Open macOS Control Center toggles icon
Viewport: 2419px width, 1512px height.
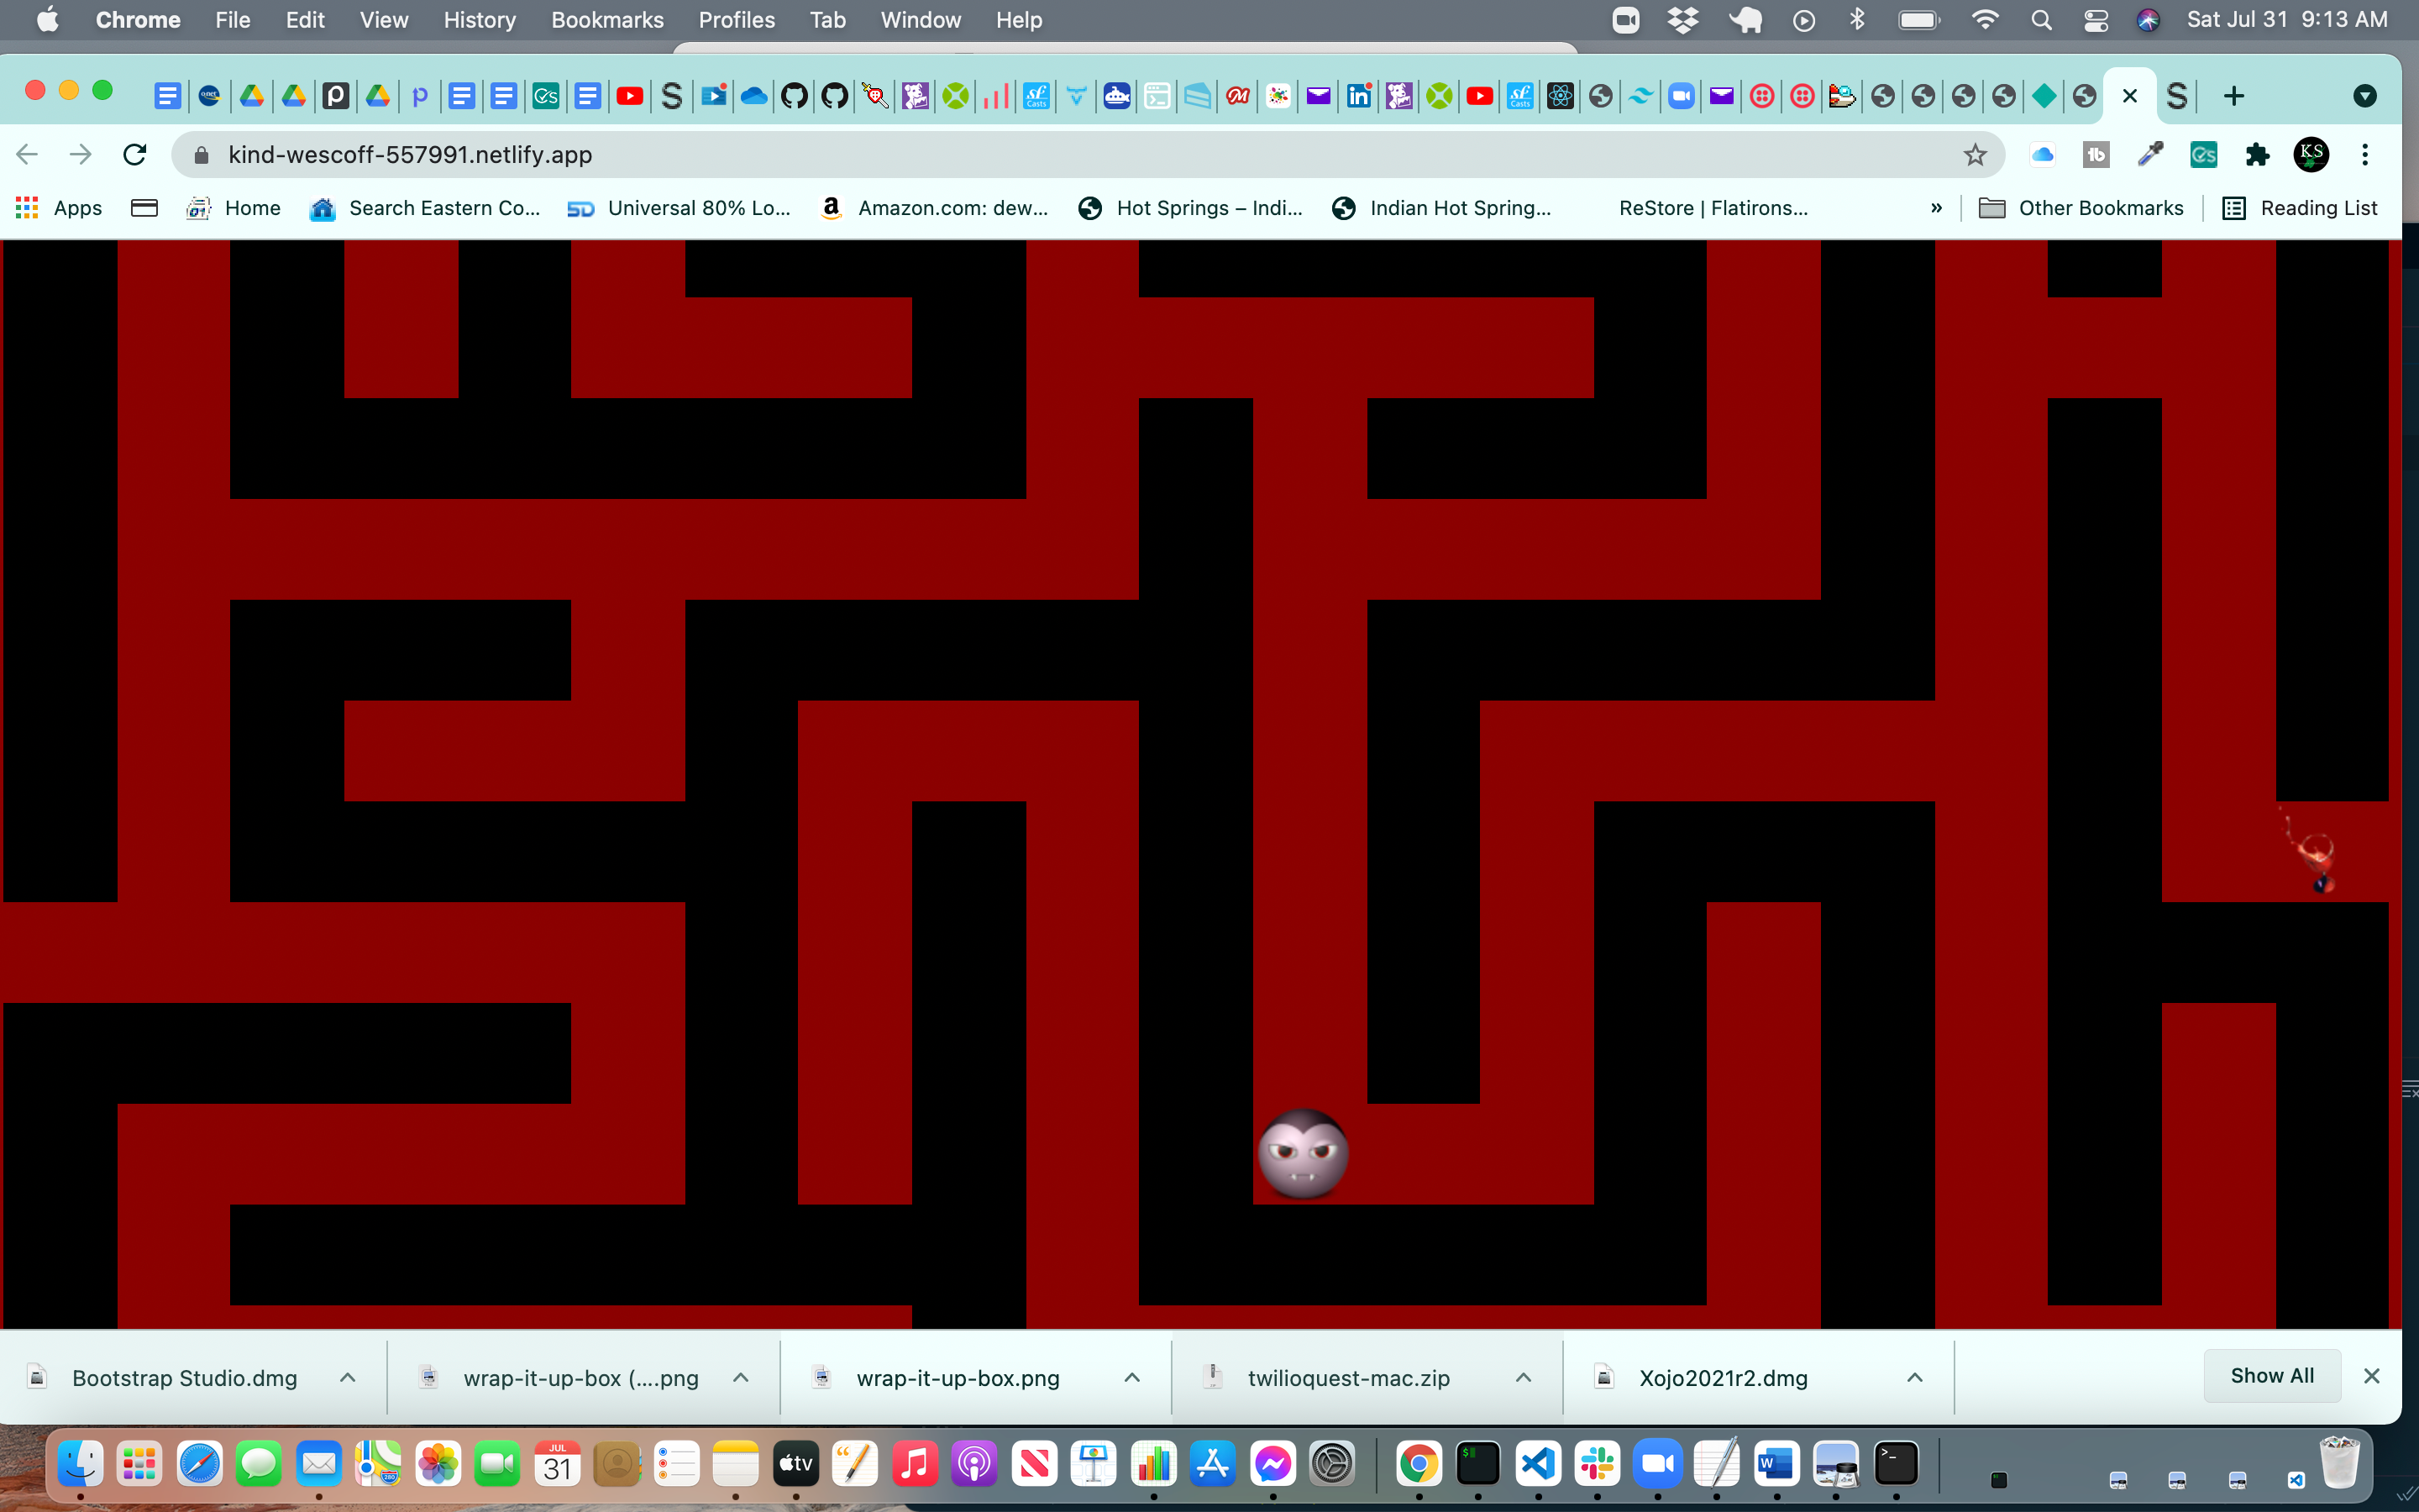pos(2096,20)
